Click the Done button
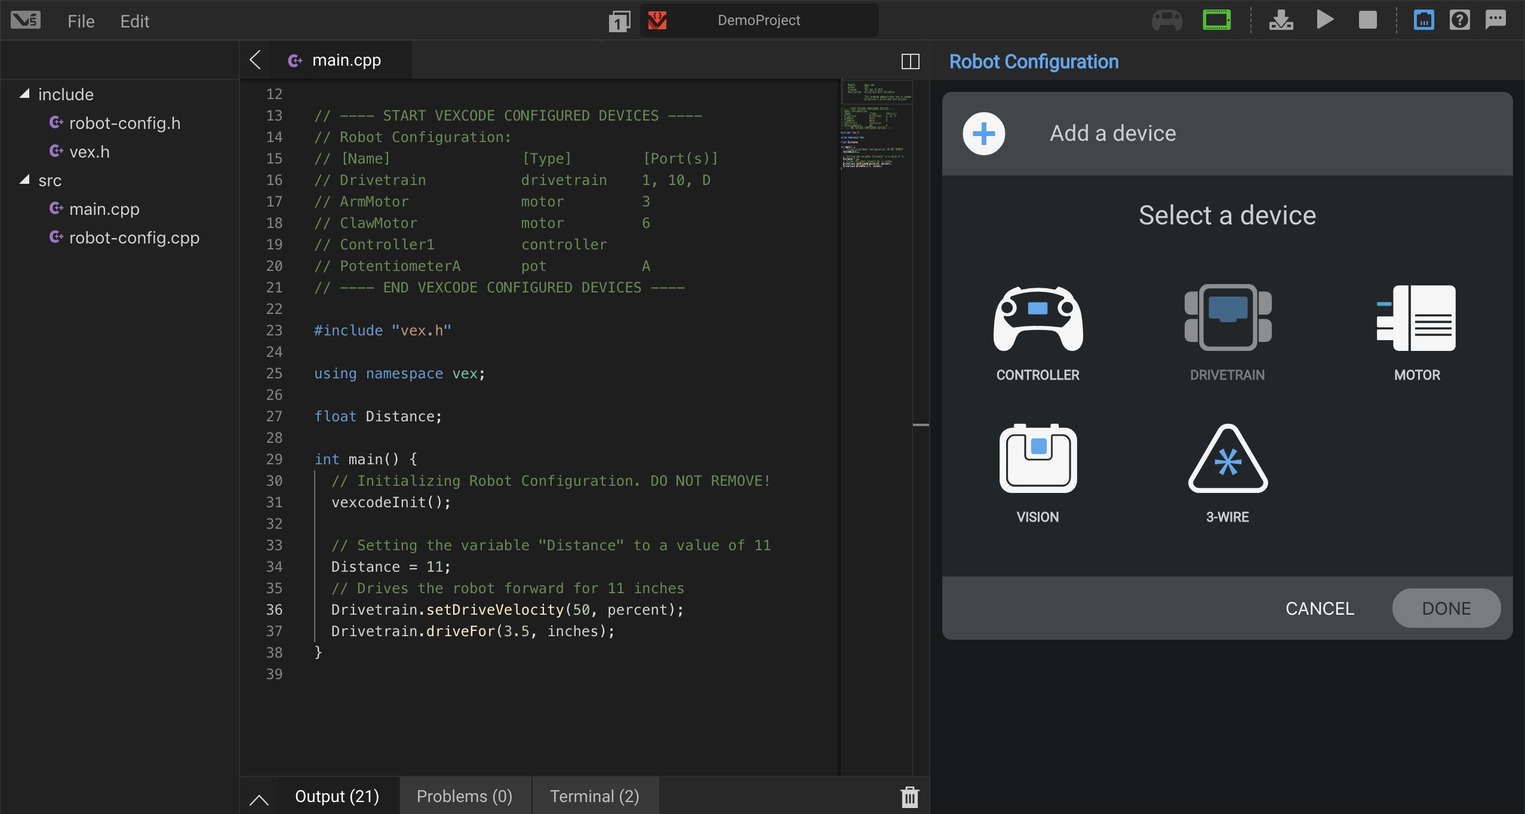The height and width of the screenshot is (814, 1525). click(1446, 608)
